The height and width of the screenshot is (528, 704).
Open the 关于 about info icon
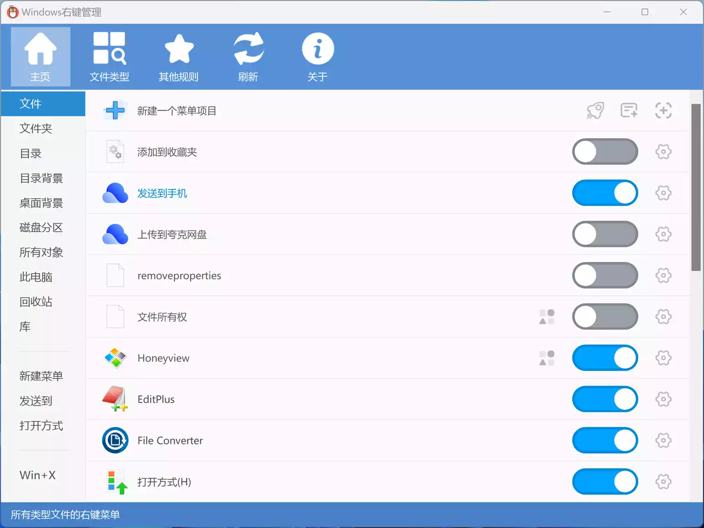click(317, 49)
